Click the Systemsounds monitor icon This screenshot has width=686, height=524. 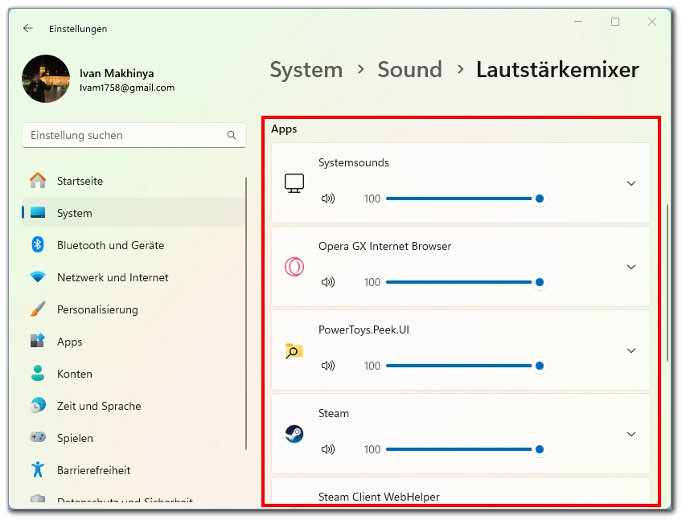[x=294, y=183]
